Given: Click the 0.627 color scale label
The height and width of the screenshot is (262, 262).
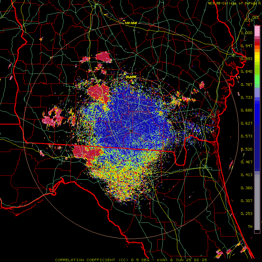Looking at the screenshot, I should click(x=247, y=123).
